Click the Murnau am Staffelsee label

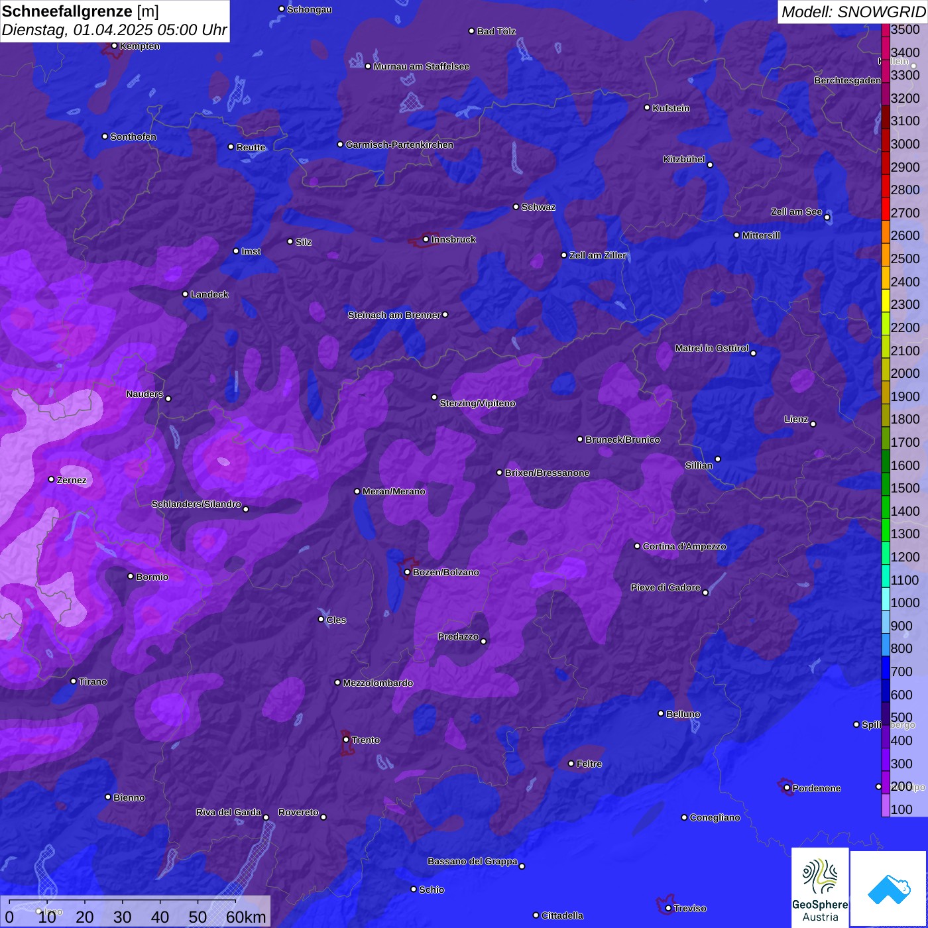[421, 66]
